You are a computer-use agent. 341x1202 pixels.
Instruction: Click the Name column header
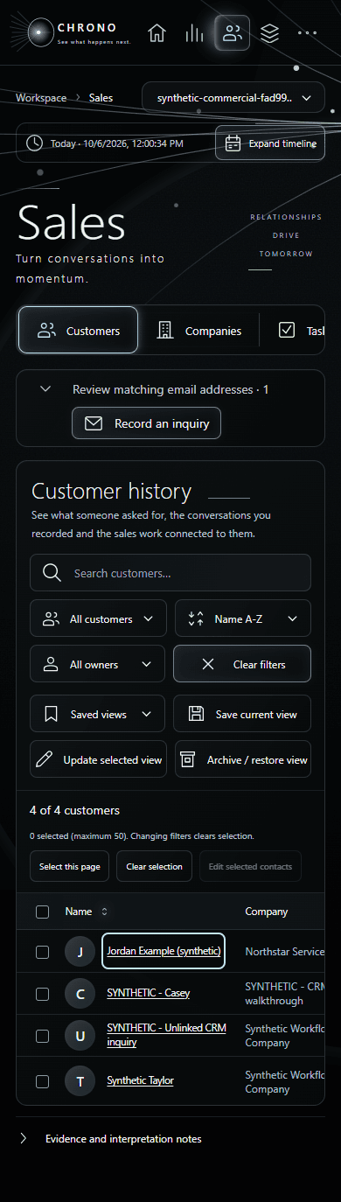click(x=79, y=912)
